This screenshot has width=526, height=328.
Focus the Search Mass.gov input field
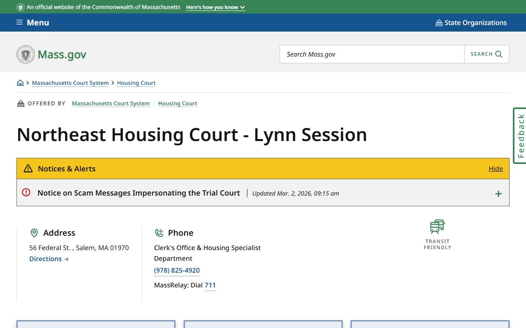372,54
